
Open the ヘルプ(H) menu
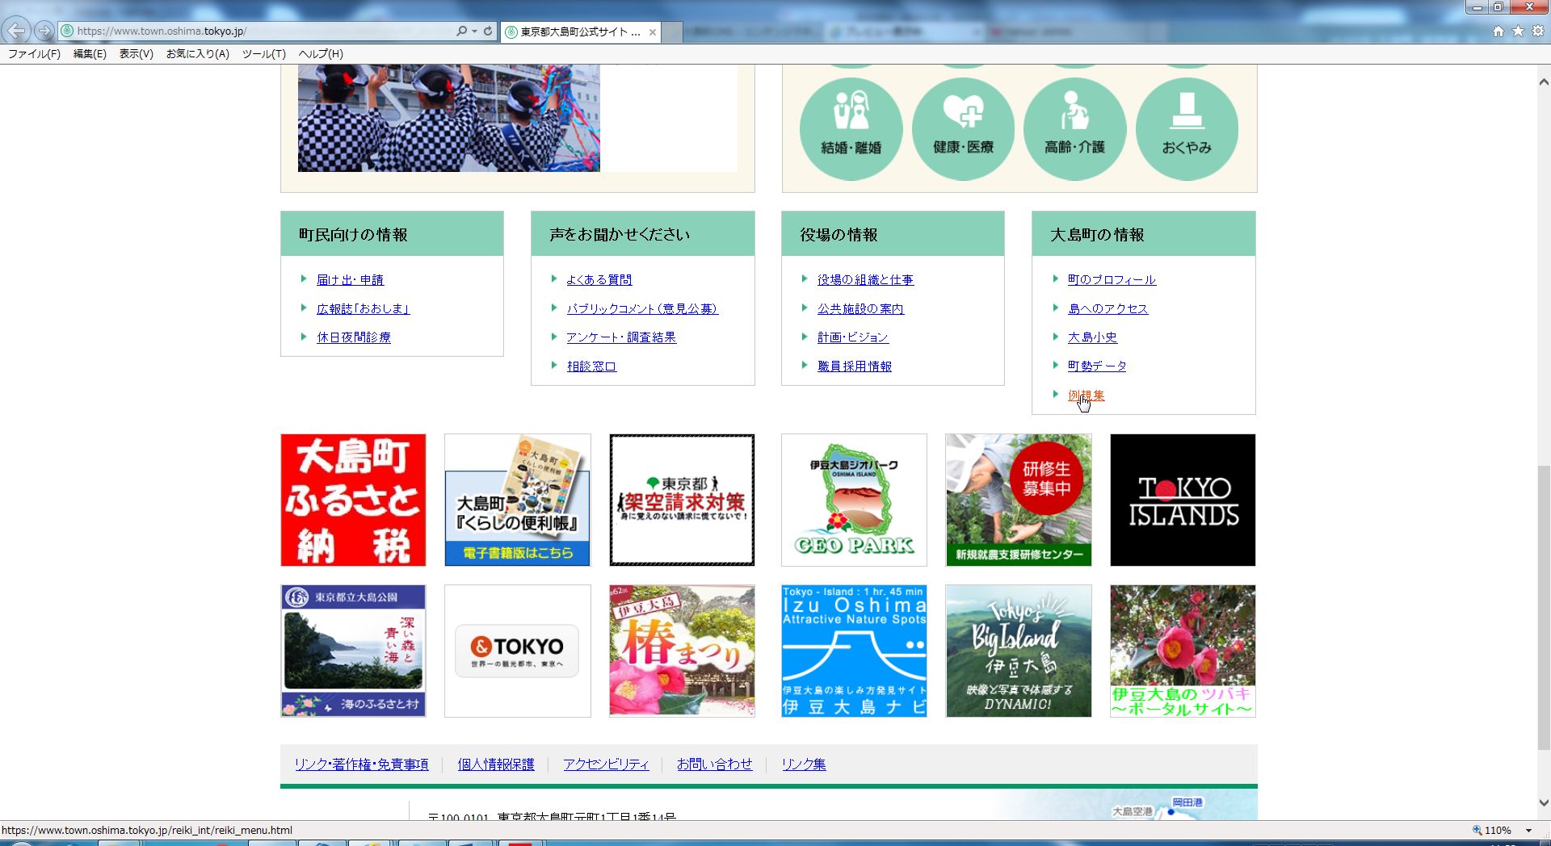pyautogui.click(x=321, y=54)
